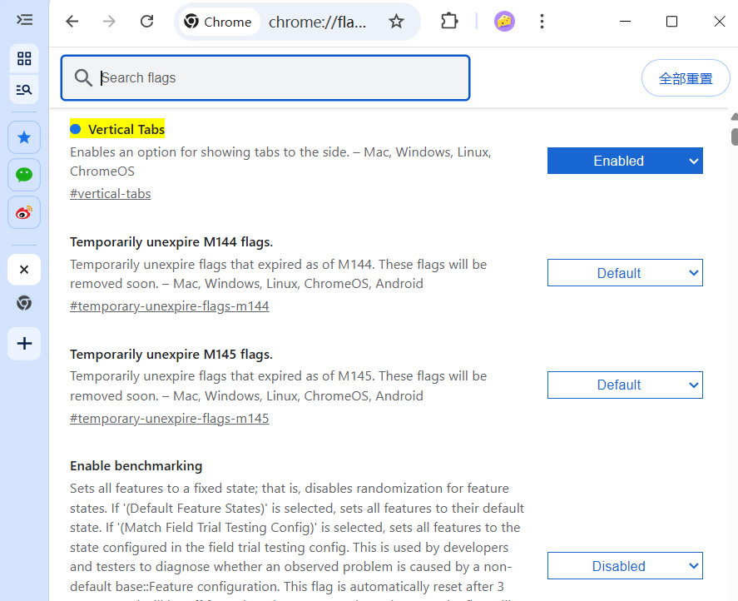Open Chrome's three-dot menu
This screenshot has height=601, width=738.
pos(542,22)
